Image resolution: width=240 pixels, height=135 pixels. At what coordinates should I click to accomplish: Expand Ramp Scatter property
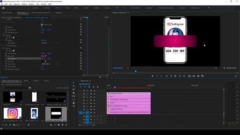(x=4, y=67)
